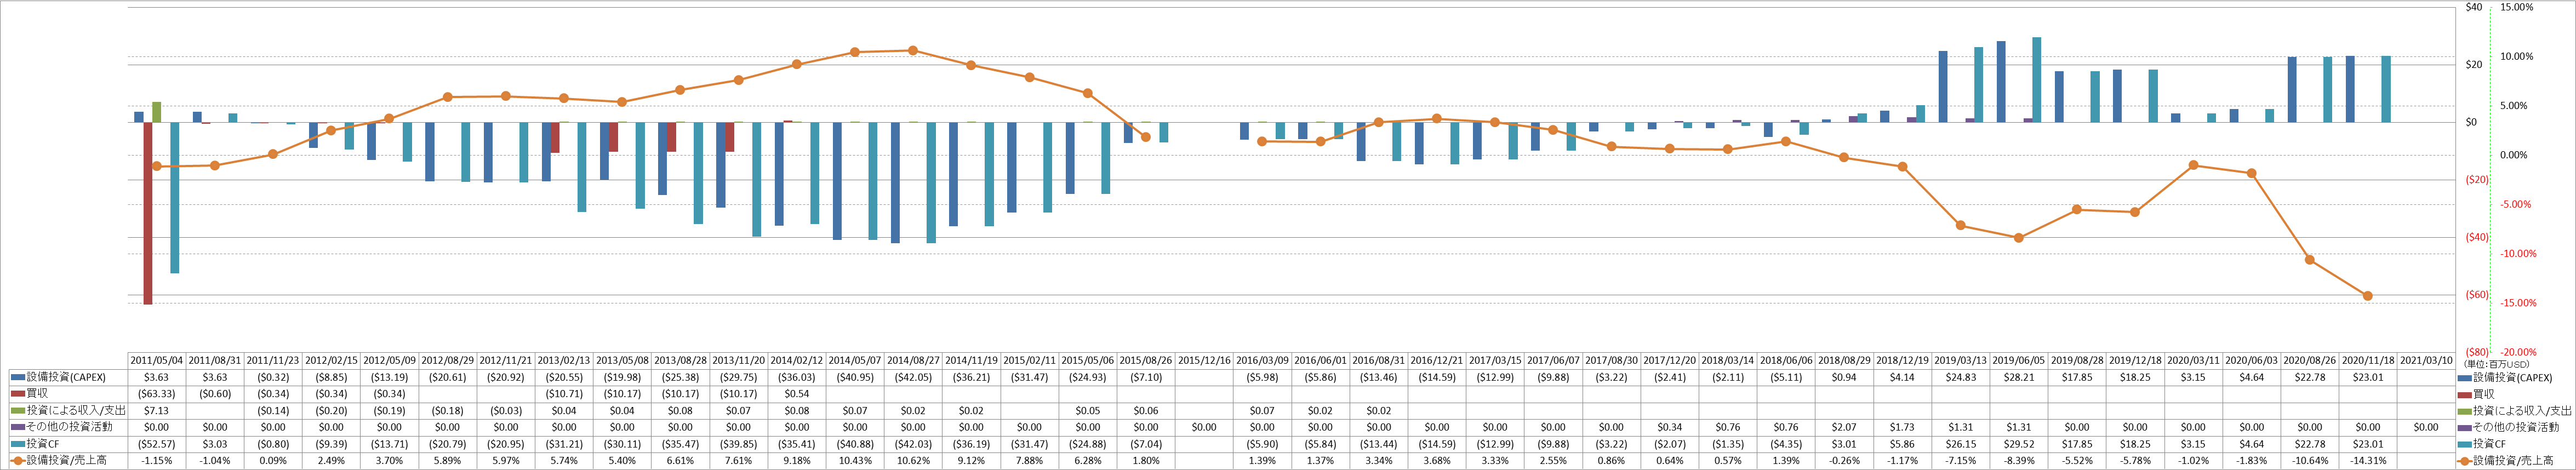Select the -14.31% ratio cell

pyautogui.click(x=2368, y=461)
